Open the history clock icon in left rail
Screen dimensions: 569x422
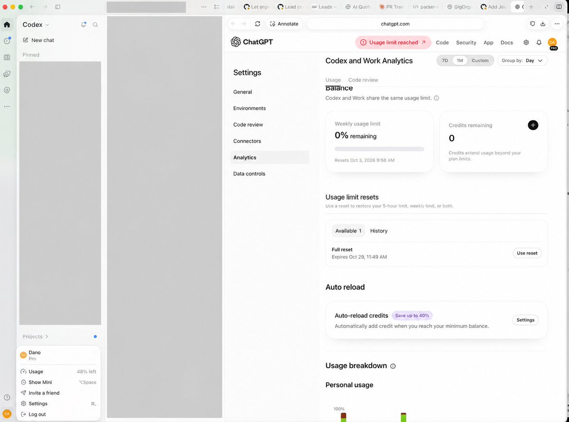pyautogui.click(x=7, y=41)
